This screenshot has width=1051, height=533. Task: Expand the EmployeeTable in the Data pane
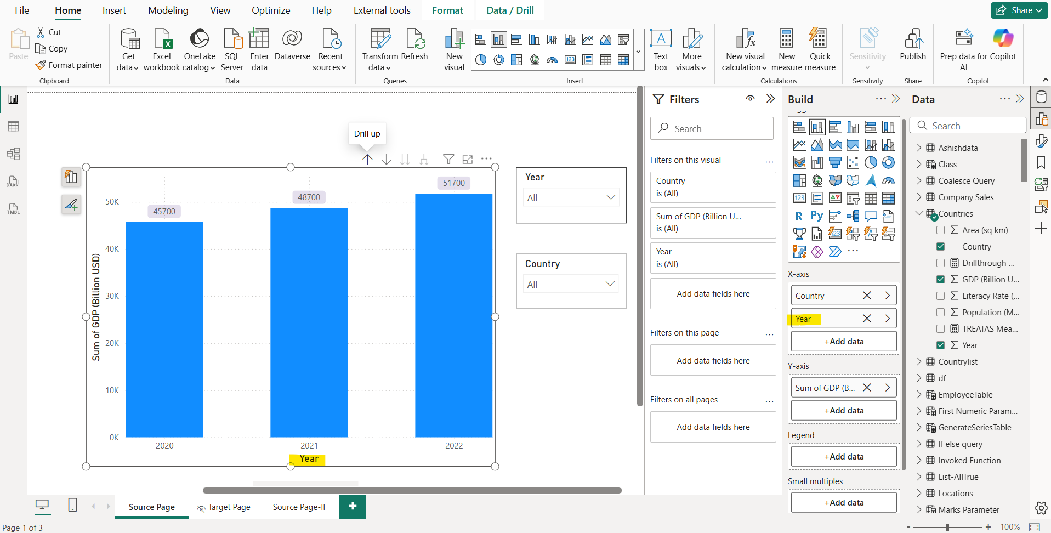coord(919,394)
